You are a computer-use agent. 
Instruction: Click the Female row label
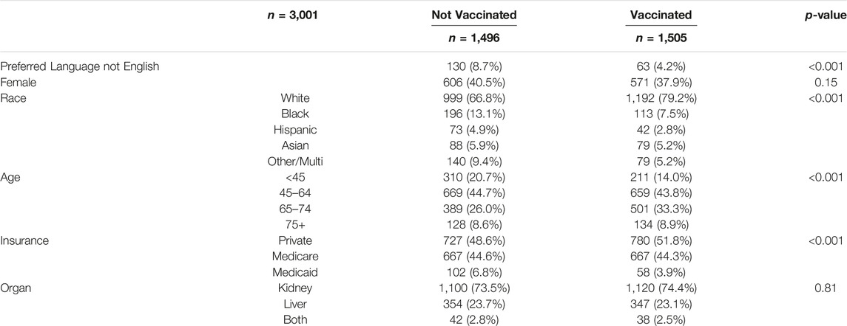click(16, 83)
